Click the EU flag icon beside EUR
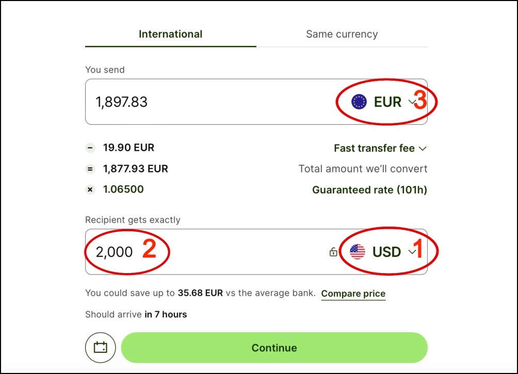518x374 pixels. (358, 101)
